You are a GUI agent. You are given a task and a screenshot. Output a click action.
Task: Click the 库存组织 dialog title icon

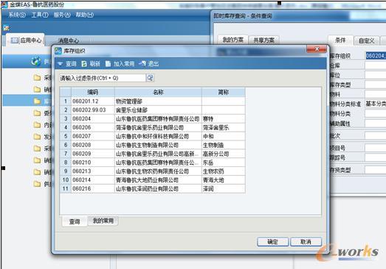tap(58, 51)
